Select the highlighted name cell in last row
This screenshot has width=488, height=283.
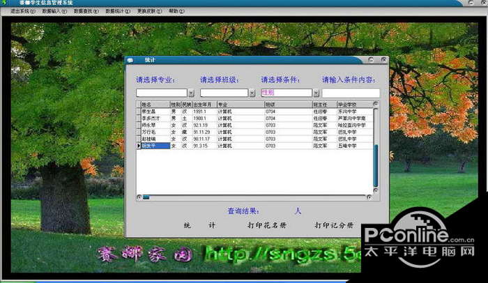click(155, 146)
